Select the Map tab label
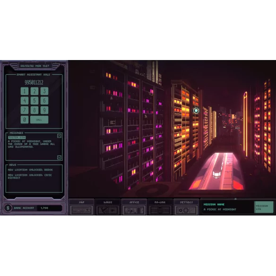This screenshot has height=276, width=276. 81,202
